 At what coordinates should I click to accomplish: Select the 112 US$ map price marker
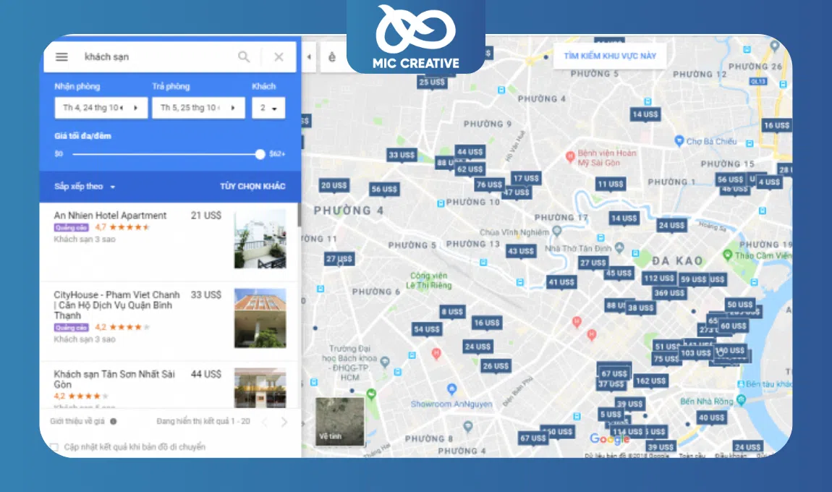pyautogui.click(x=658, y=278)
